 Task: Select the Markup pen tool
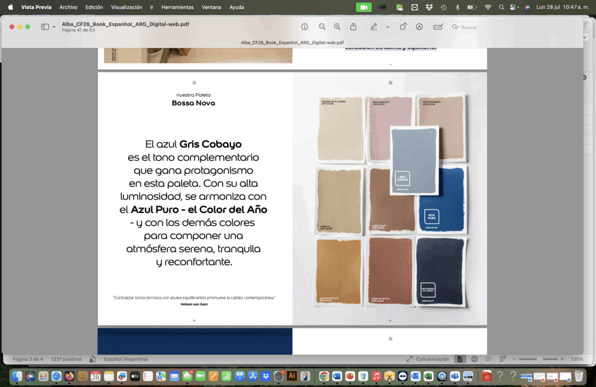(x=373, y=27)
